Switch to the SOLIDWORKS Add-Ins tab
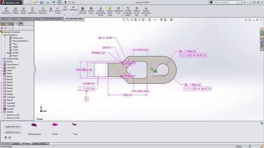This screenshot has width=264, height=148. pos(52,19)
